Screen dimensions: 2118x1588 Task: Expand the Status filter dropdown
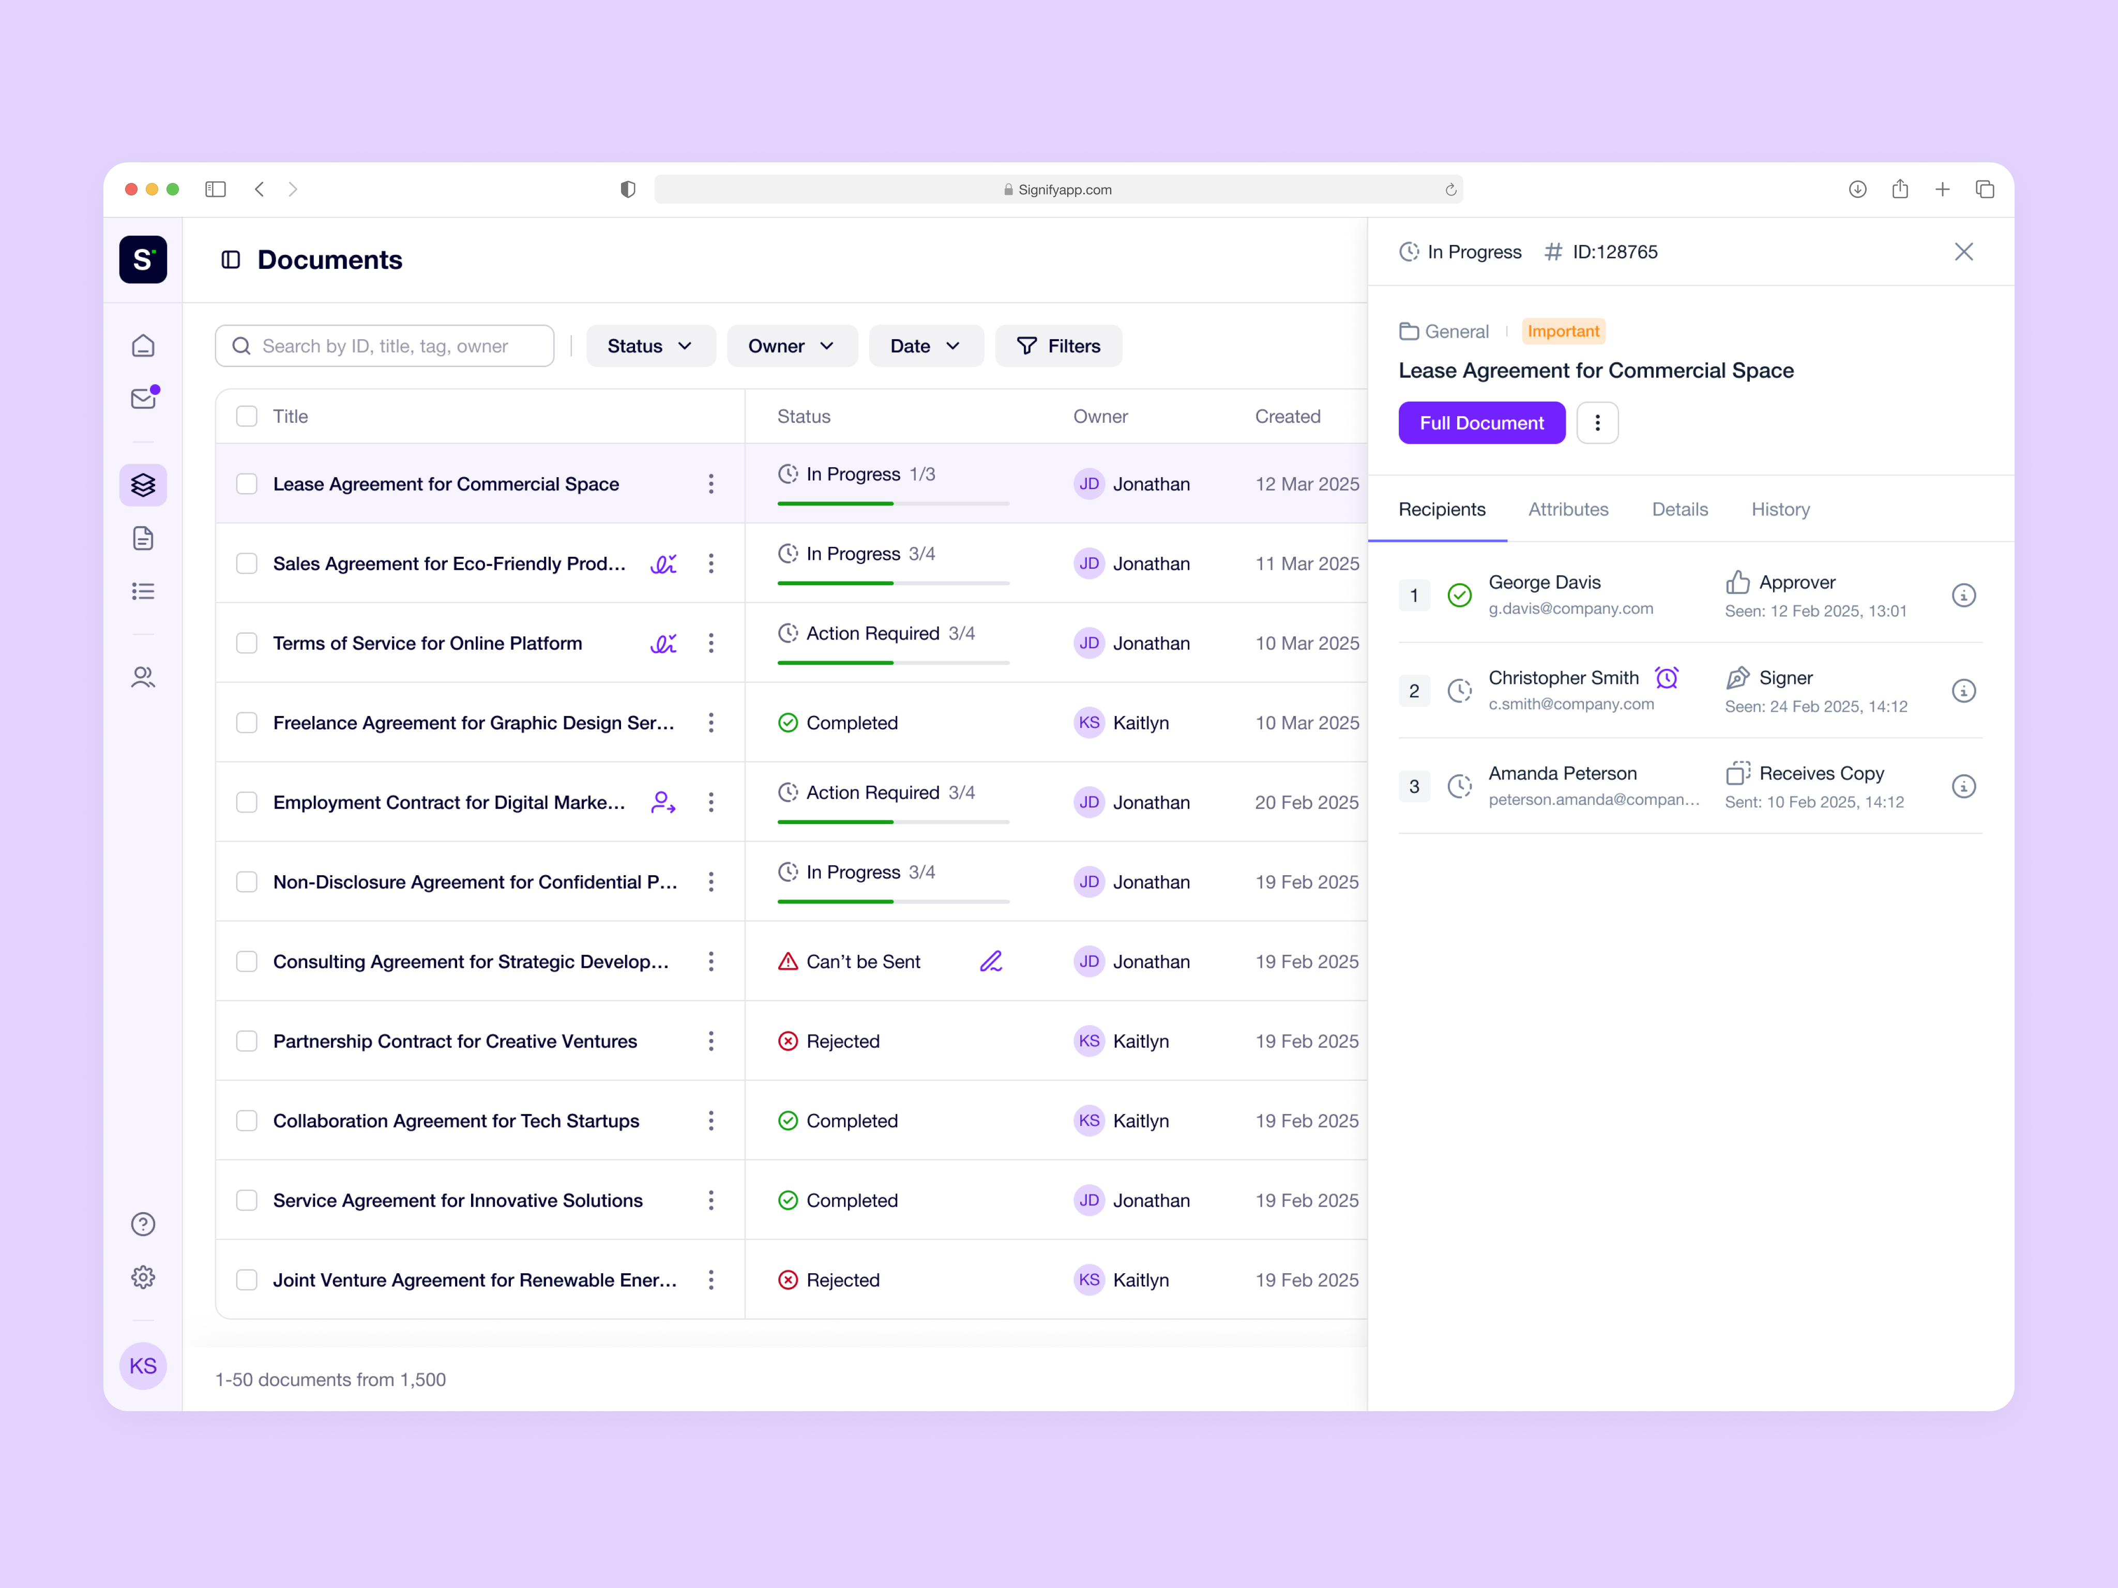pyautogui.click(x=650, y=346)
